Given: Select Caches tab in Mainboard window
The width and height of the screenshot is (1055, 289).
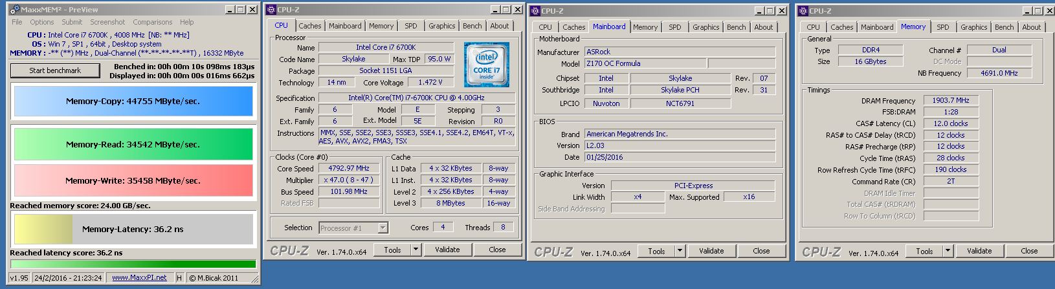Looking at the screenshot, I should click(573, 27).
